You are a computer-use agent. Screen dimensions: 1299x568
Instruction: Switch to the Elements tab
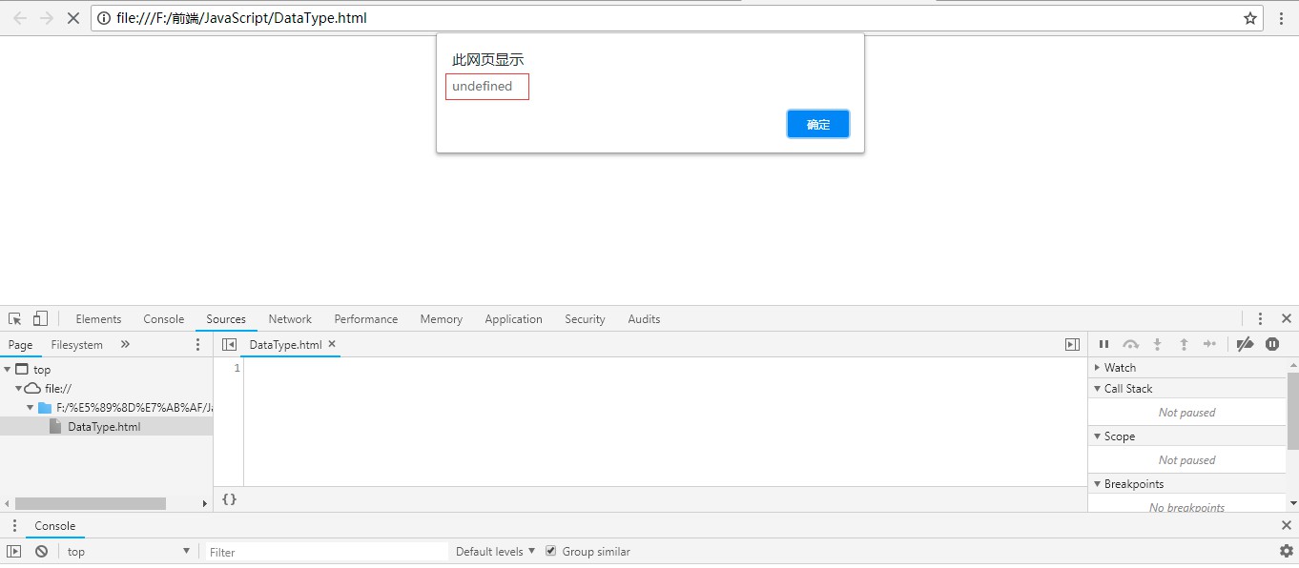point(98,319)
